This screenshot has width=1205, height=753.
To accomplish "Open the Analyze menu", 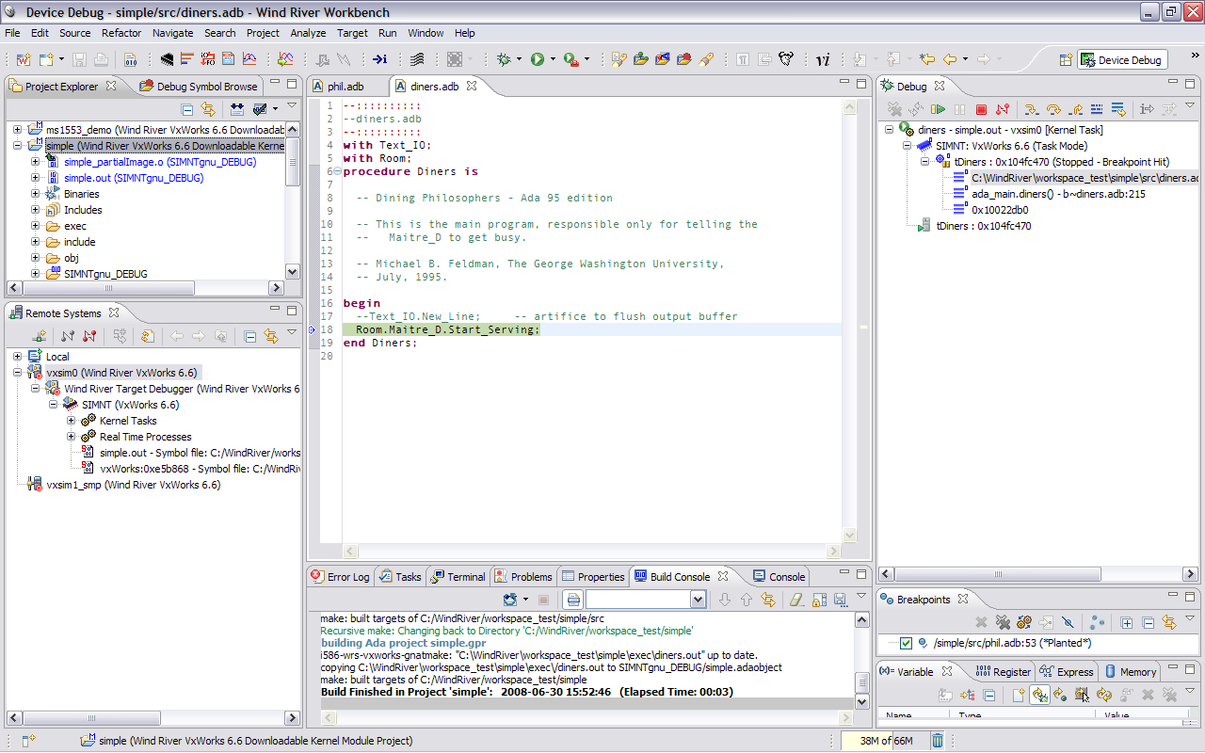I will tap(308, 33).
